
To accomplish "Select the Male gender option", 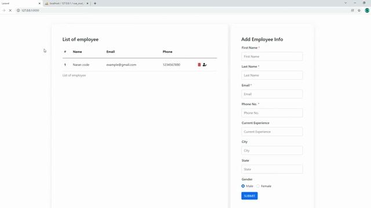I will click(x=243, y=186).
